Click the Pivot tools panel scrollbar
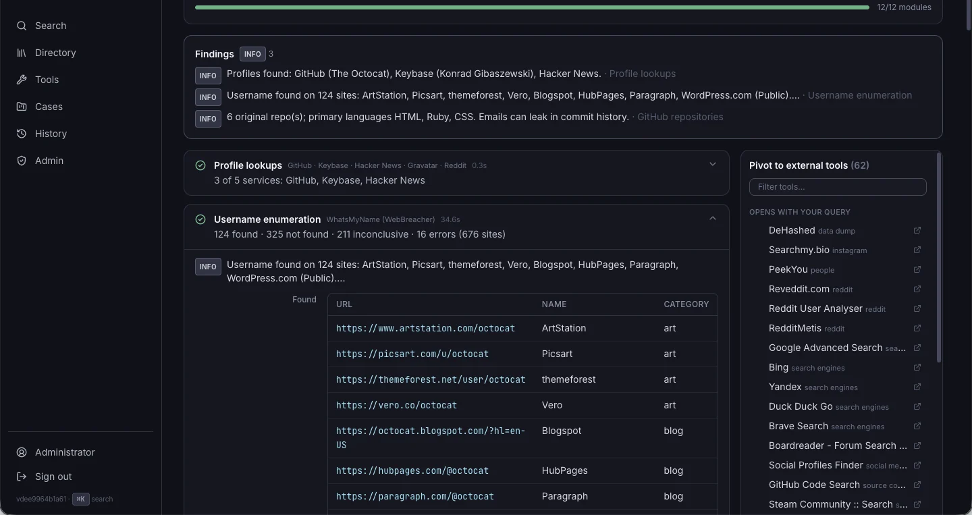The height and width of the screenshot is (515, 972). (x=939, y=258)
